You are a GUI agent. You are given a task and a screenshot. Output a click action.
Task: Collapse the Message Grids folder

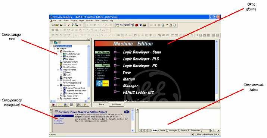click(58, 85)
